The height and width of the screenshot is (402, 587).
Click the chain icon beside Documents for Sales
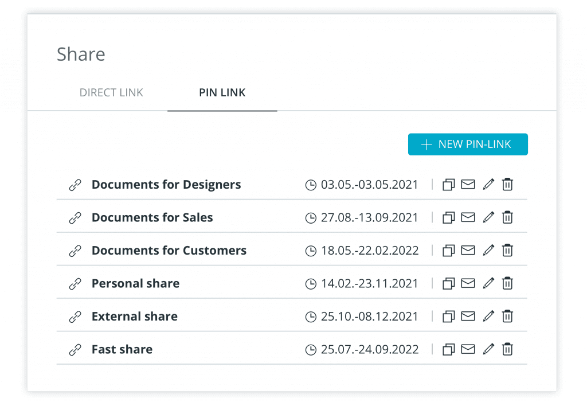click(x=75, y=218)
